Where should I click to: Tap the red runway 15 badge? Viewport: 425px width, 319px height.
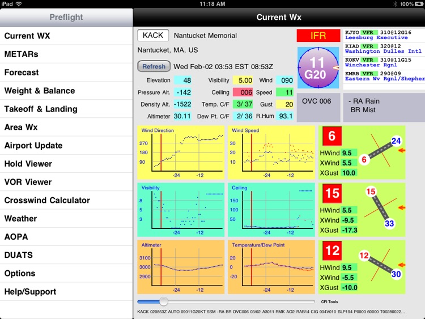pos(331,194)
